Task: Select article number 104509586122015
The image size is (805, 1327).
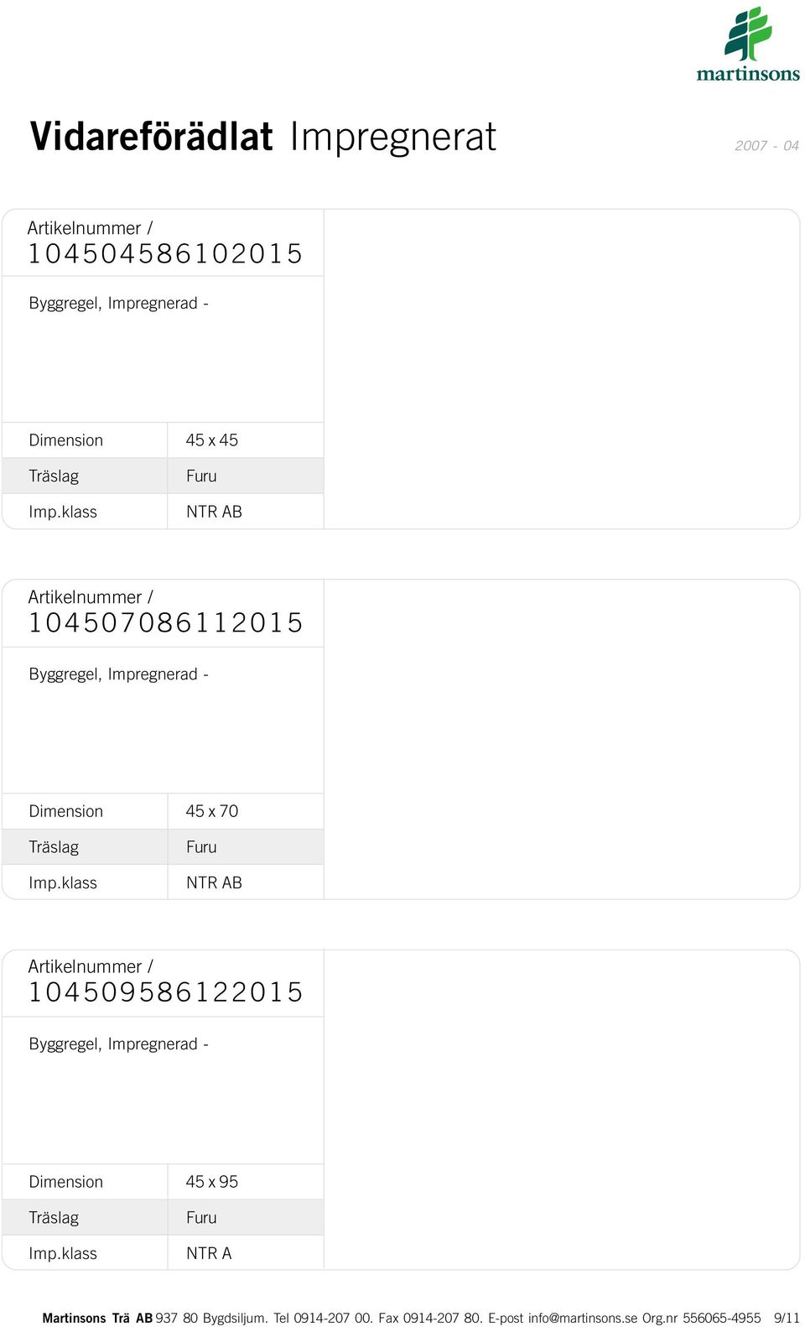Action: click(165, 992)
